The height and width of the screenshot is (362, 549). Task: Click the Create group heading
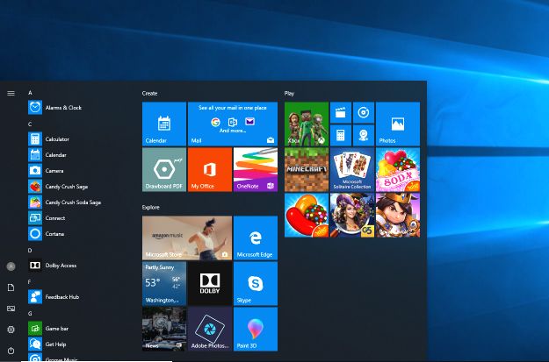149,93
